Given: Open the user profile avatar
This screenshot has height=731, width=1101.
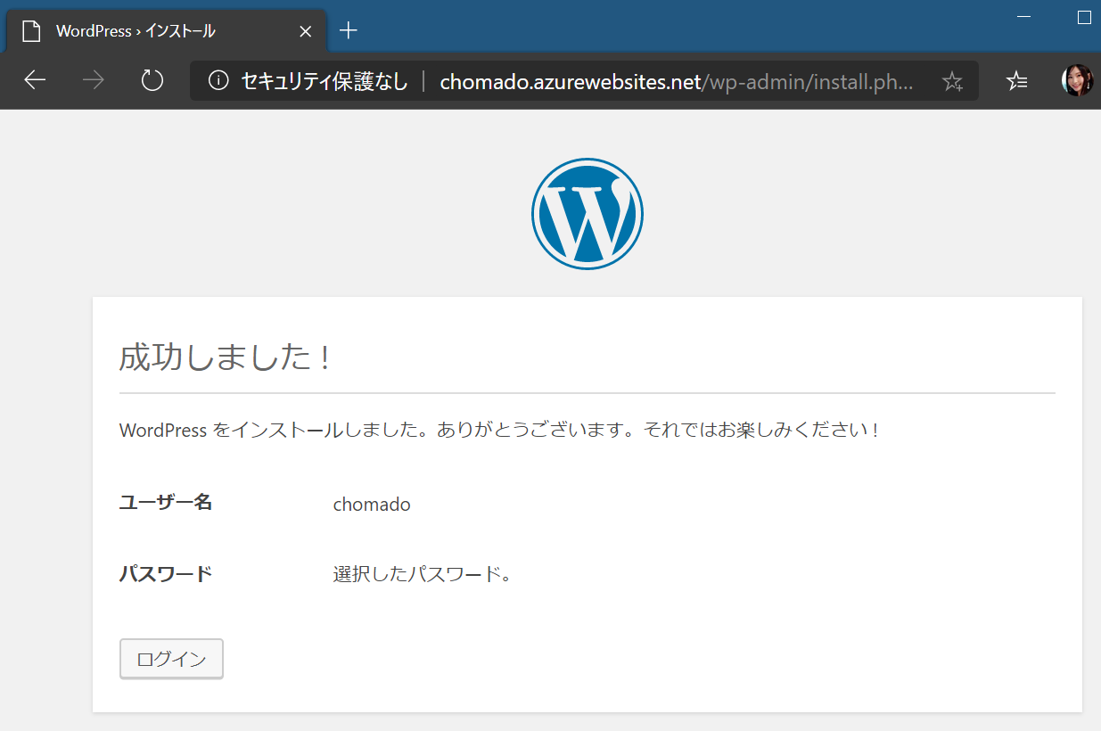Looking at the screenshot, I should tap(1077, 80).
